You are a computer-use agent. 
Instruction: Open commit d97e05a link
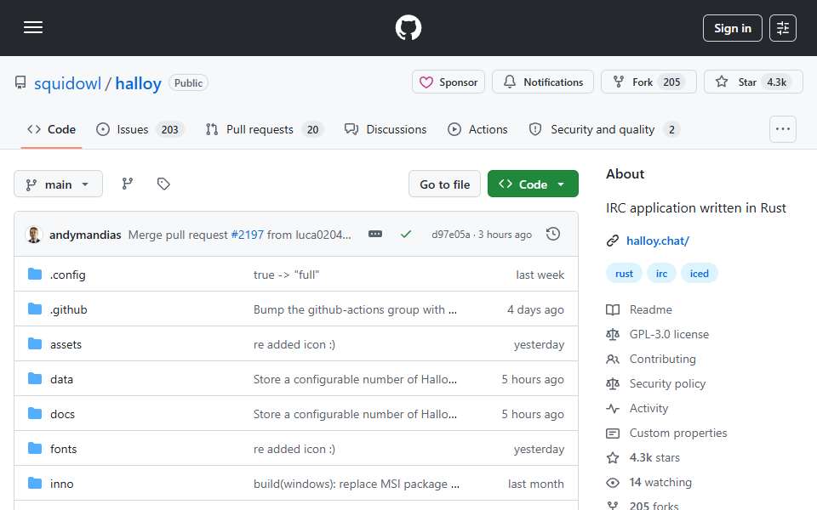[x=451, y=235]
